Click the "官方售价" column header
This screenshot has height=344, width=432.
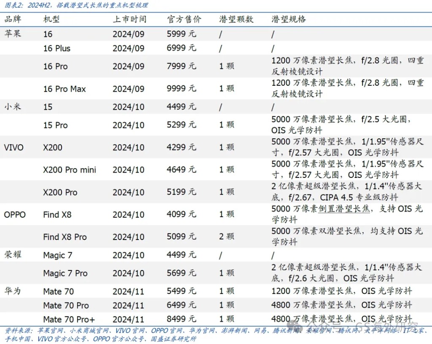184,19
